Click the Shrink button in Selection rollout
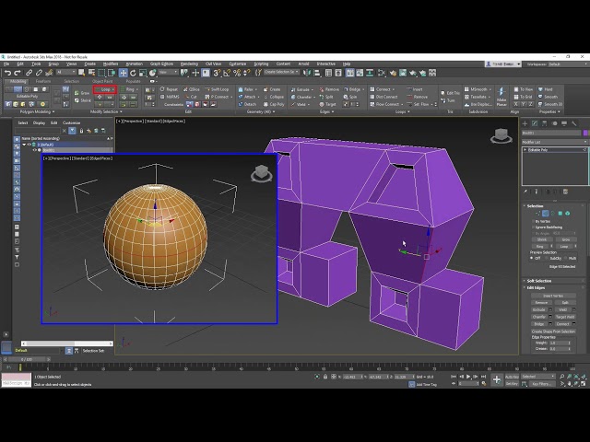This screenshot has height=442, width=590. click(x=542, y=239)
